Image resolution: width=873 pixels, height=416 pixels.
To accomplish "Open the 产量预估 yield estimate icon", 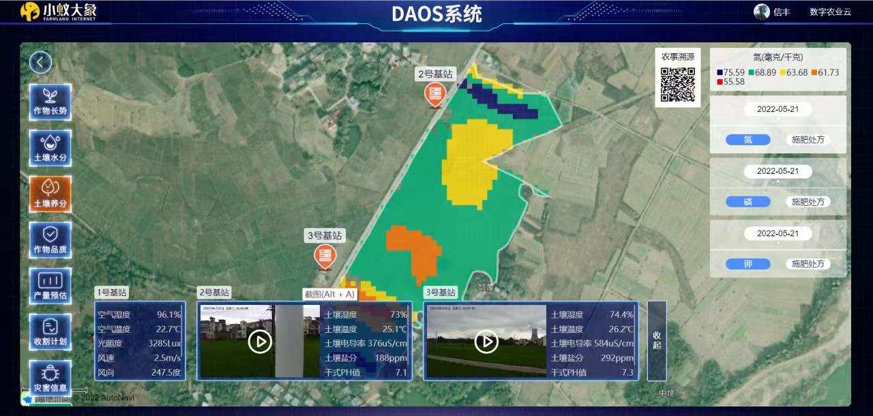I will click(x=50, y=286).
